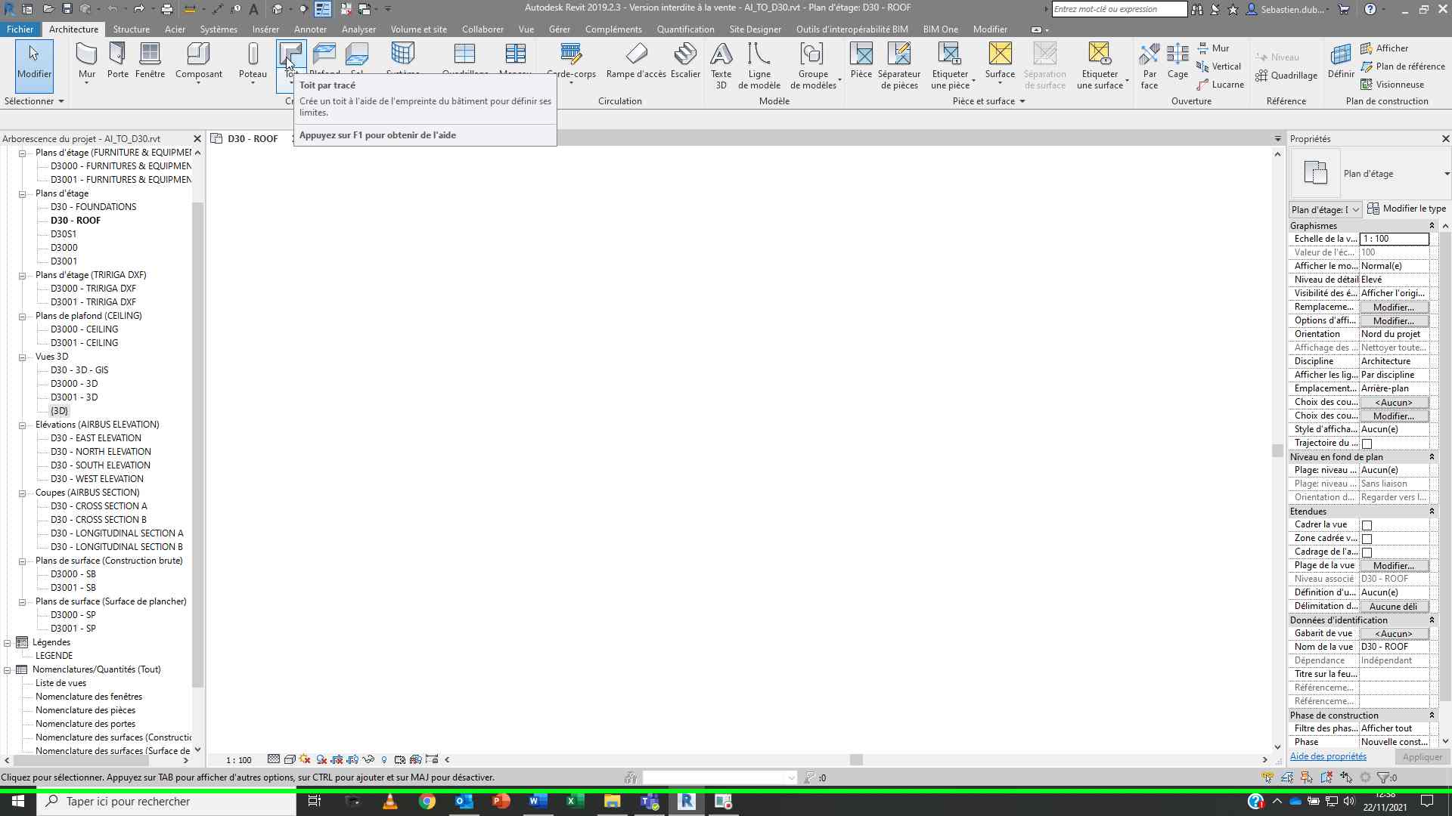This screenshot has height=816, width=1452.
Task: Select the Par face opening tool
Action: pyautogui.click(x=1149, y=66)
